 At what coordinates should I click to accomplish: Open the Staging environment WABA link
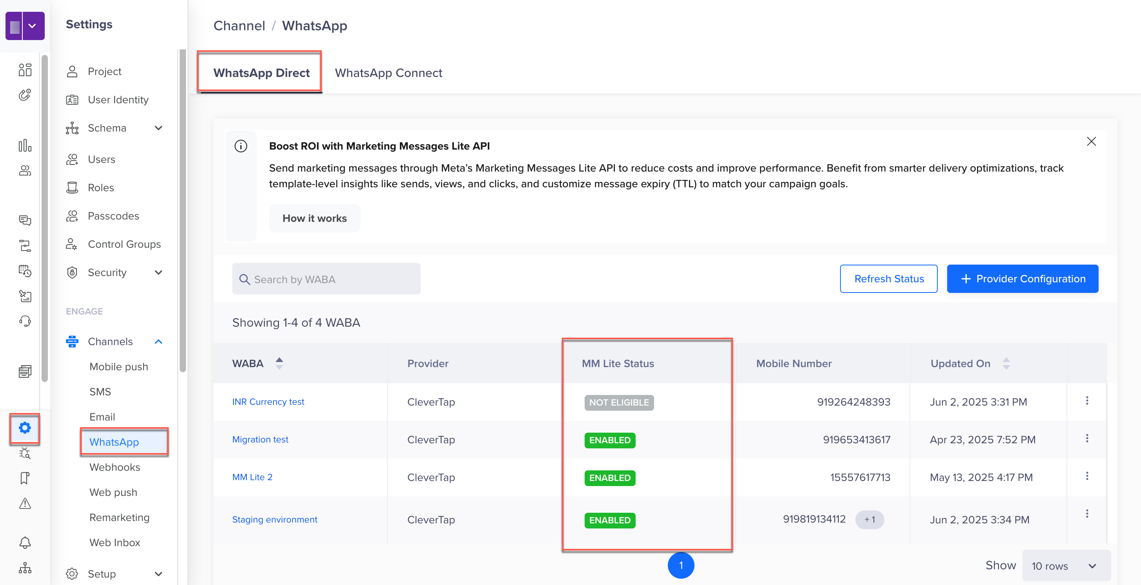275,519
